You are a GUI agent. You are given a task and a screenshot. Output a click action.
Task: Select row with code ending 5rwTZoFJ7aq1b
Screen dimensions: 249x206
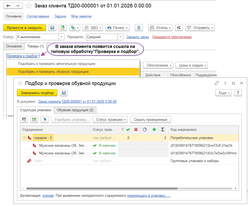pos(130,146)
